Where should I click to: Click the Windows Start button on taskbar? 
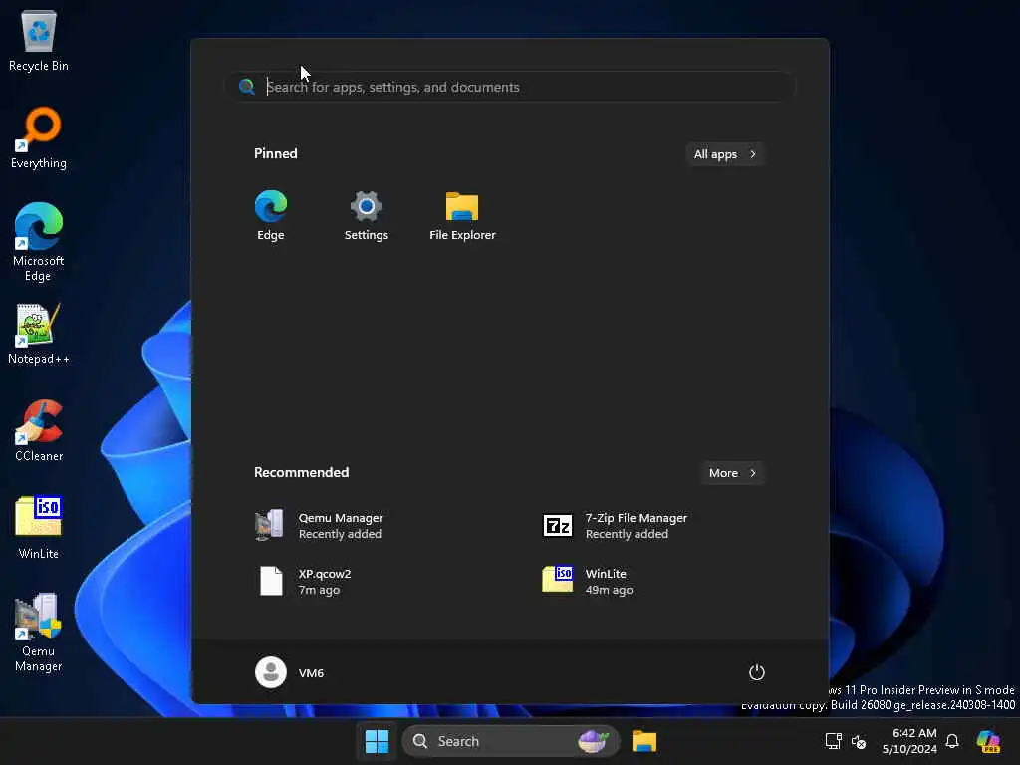[x=377, y=741]
